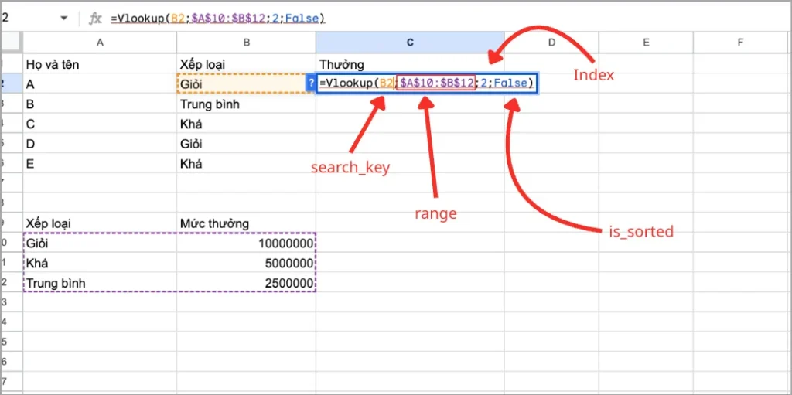Click the False argument inside the cell formula
This screenshot has width=792, height=395.
pyautogui.click(x=510, y=83)
